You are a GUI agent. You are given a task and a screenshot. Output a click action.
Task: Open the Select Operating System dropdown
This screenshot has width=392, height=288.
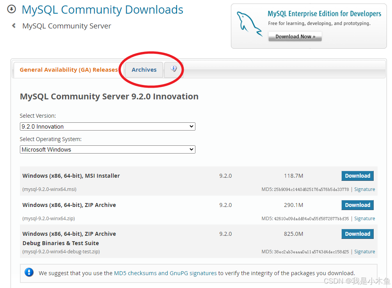tap(108, 149)
